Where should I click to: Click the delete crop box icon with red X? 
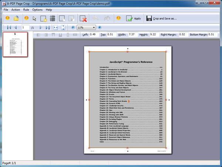pyautogui.click(x=83, y=19)
